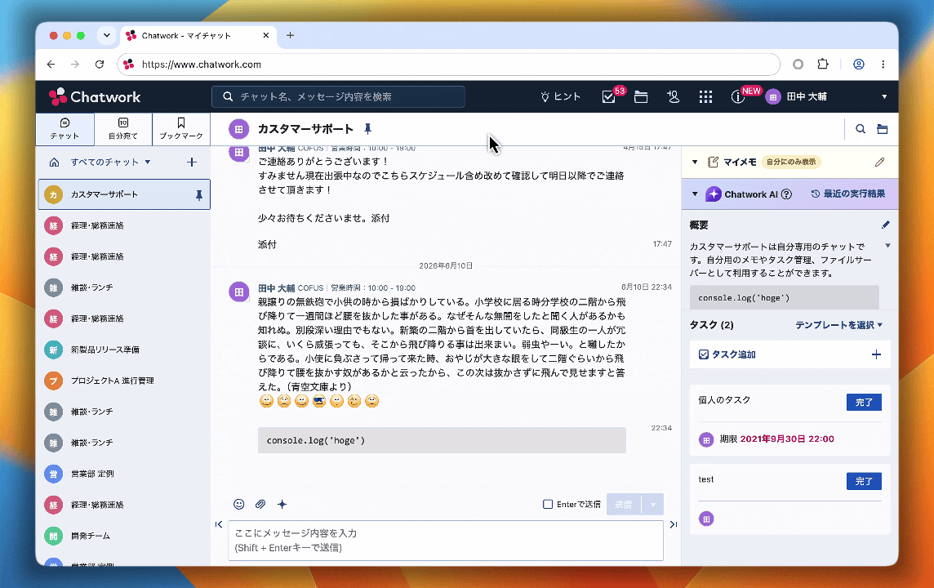Viewport: 934px width, 588px height.
Task: Search messages in this chat room
Action: point(861,129)
